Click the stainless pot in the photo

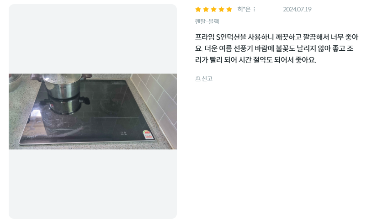62,85
